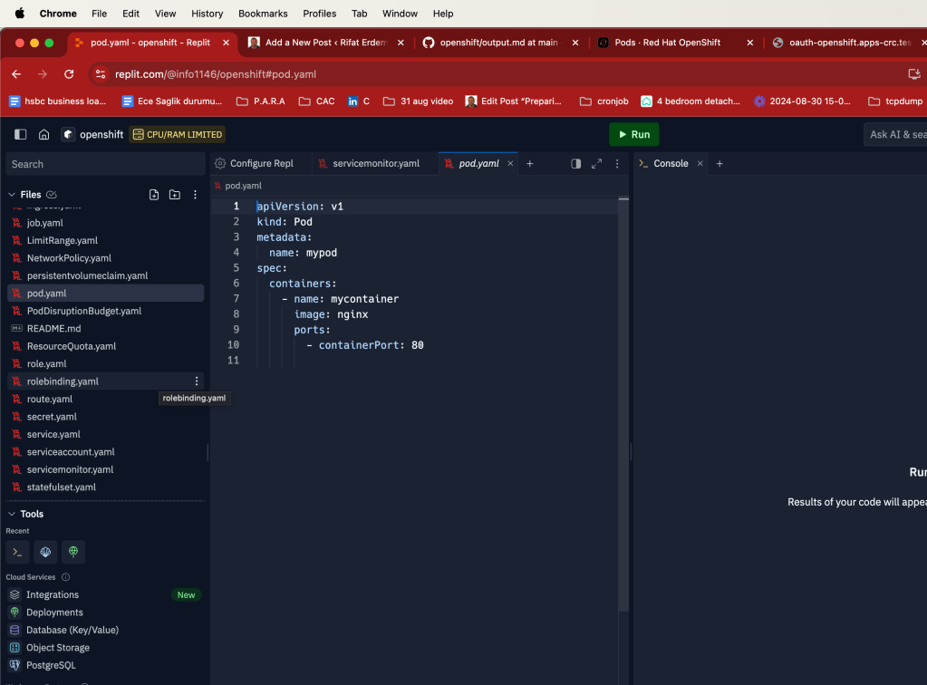
Task: Maximize editor pane expand icon
Action: 596,164
